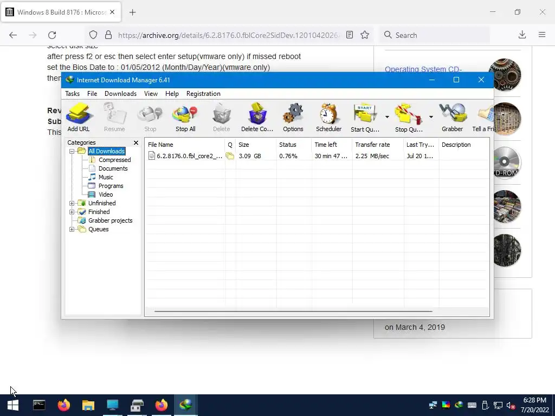Open the Downloads menu
Viewport: 555px width, 416px height.
click(120, 93)
